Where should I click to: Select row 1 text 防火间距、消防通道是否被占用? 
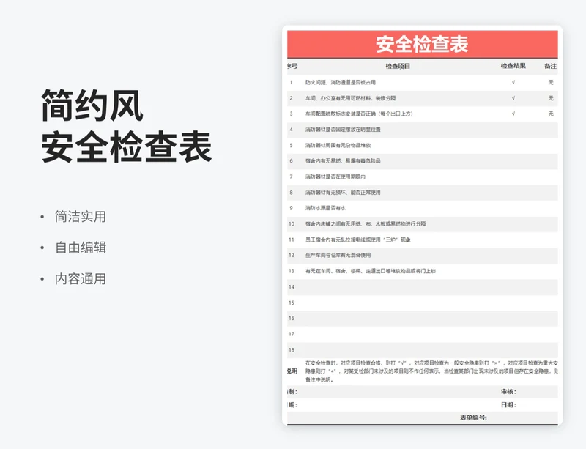[340, 82]
